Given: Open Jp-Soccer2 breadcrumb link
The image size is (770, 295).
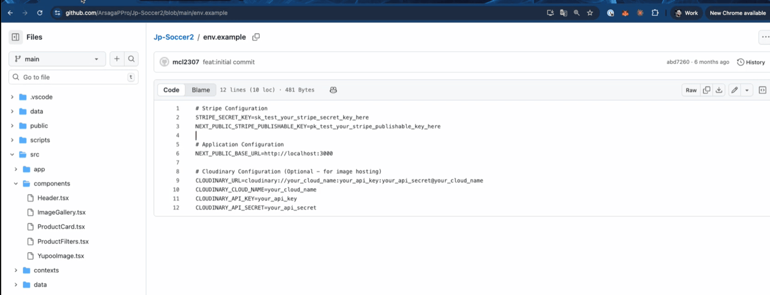Looking at the screenshot, I should (x=174, y=37).
